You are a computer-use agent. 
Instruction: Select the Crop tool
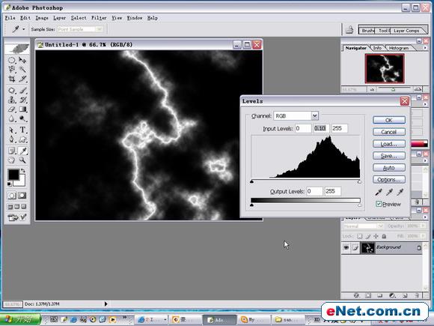point(12,79)
